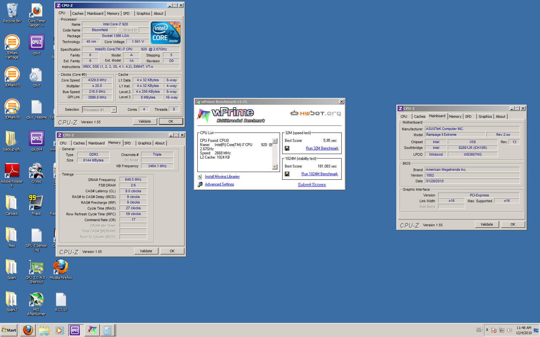The image size is (540, 337).
Task: Launch Core Temp Gadget shortcut
Action: click(x=36, y=15)
